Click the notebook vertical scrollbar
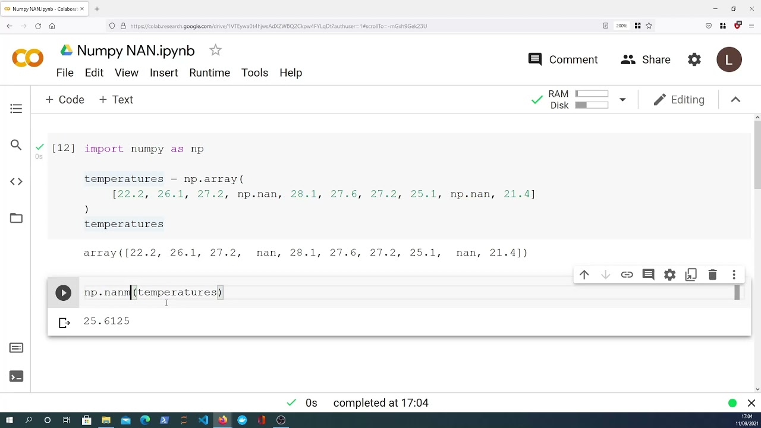 [757, 155]
